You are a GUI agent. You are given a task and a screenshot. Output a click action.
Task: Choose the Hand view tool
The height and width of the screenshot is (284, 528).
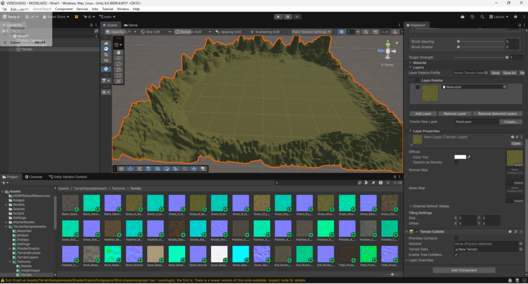[x=119, y=52]
